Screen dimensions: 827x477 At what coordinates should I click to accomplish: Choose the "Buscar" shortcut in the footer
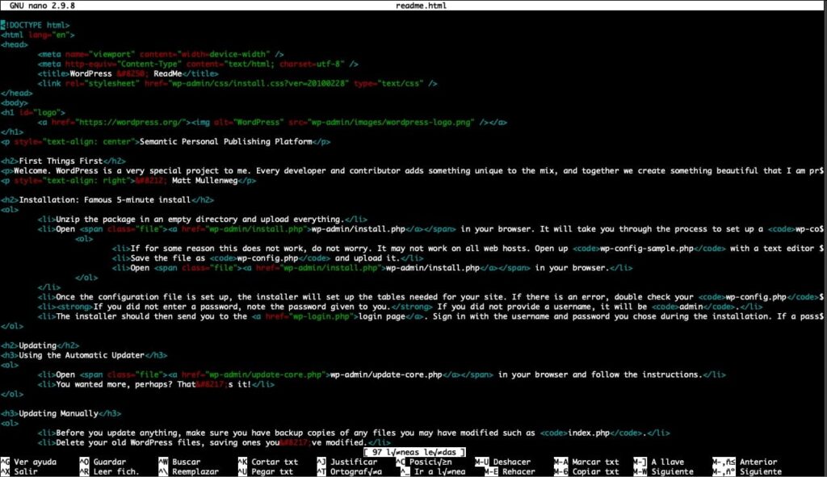187,462
